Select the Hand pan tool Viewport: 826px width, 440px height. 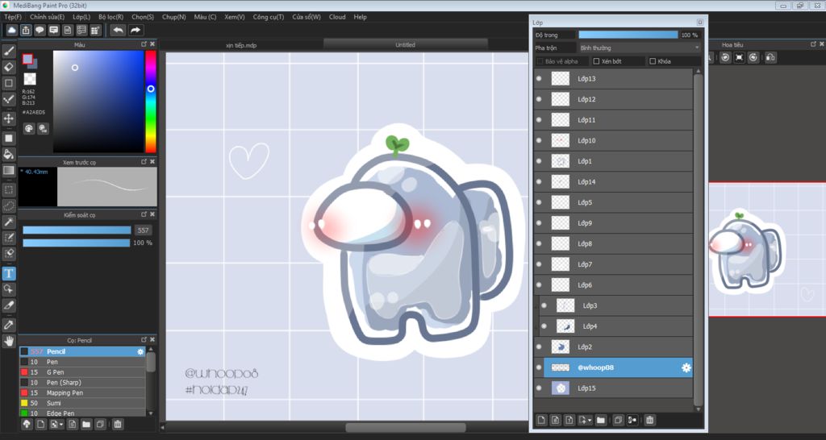pos(8,341)
